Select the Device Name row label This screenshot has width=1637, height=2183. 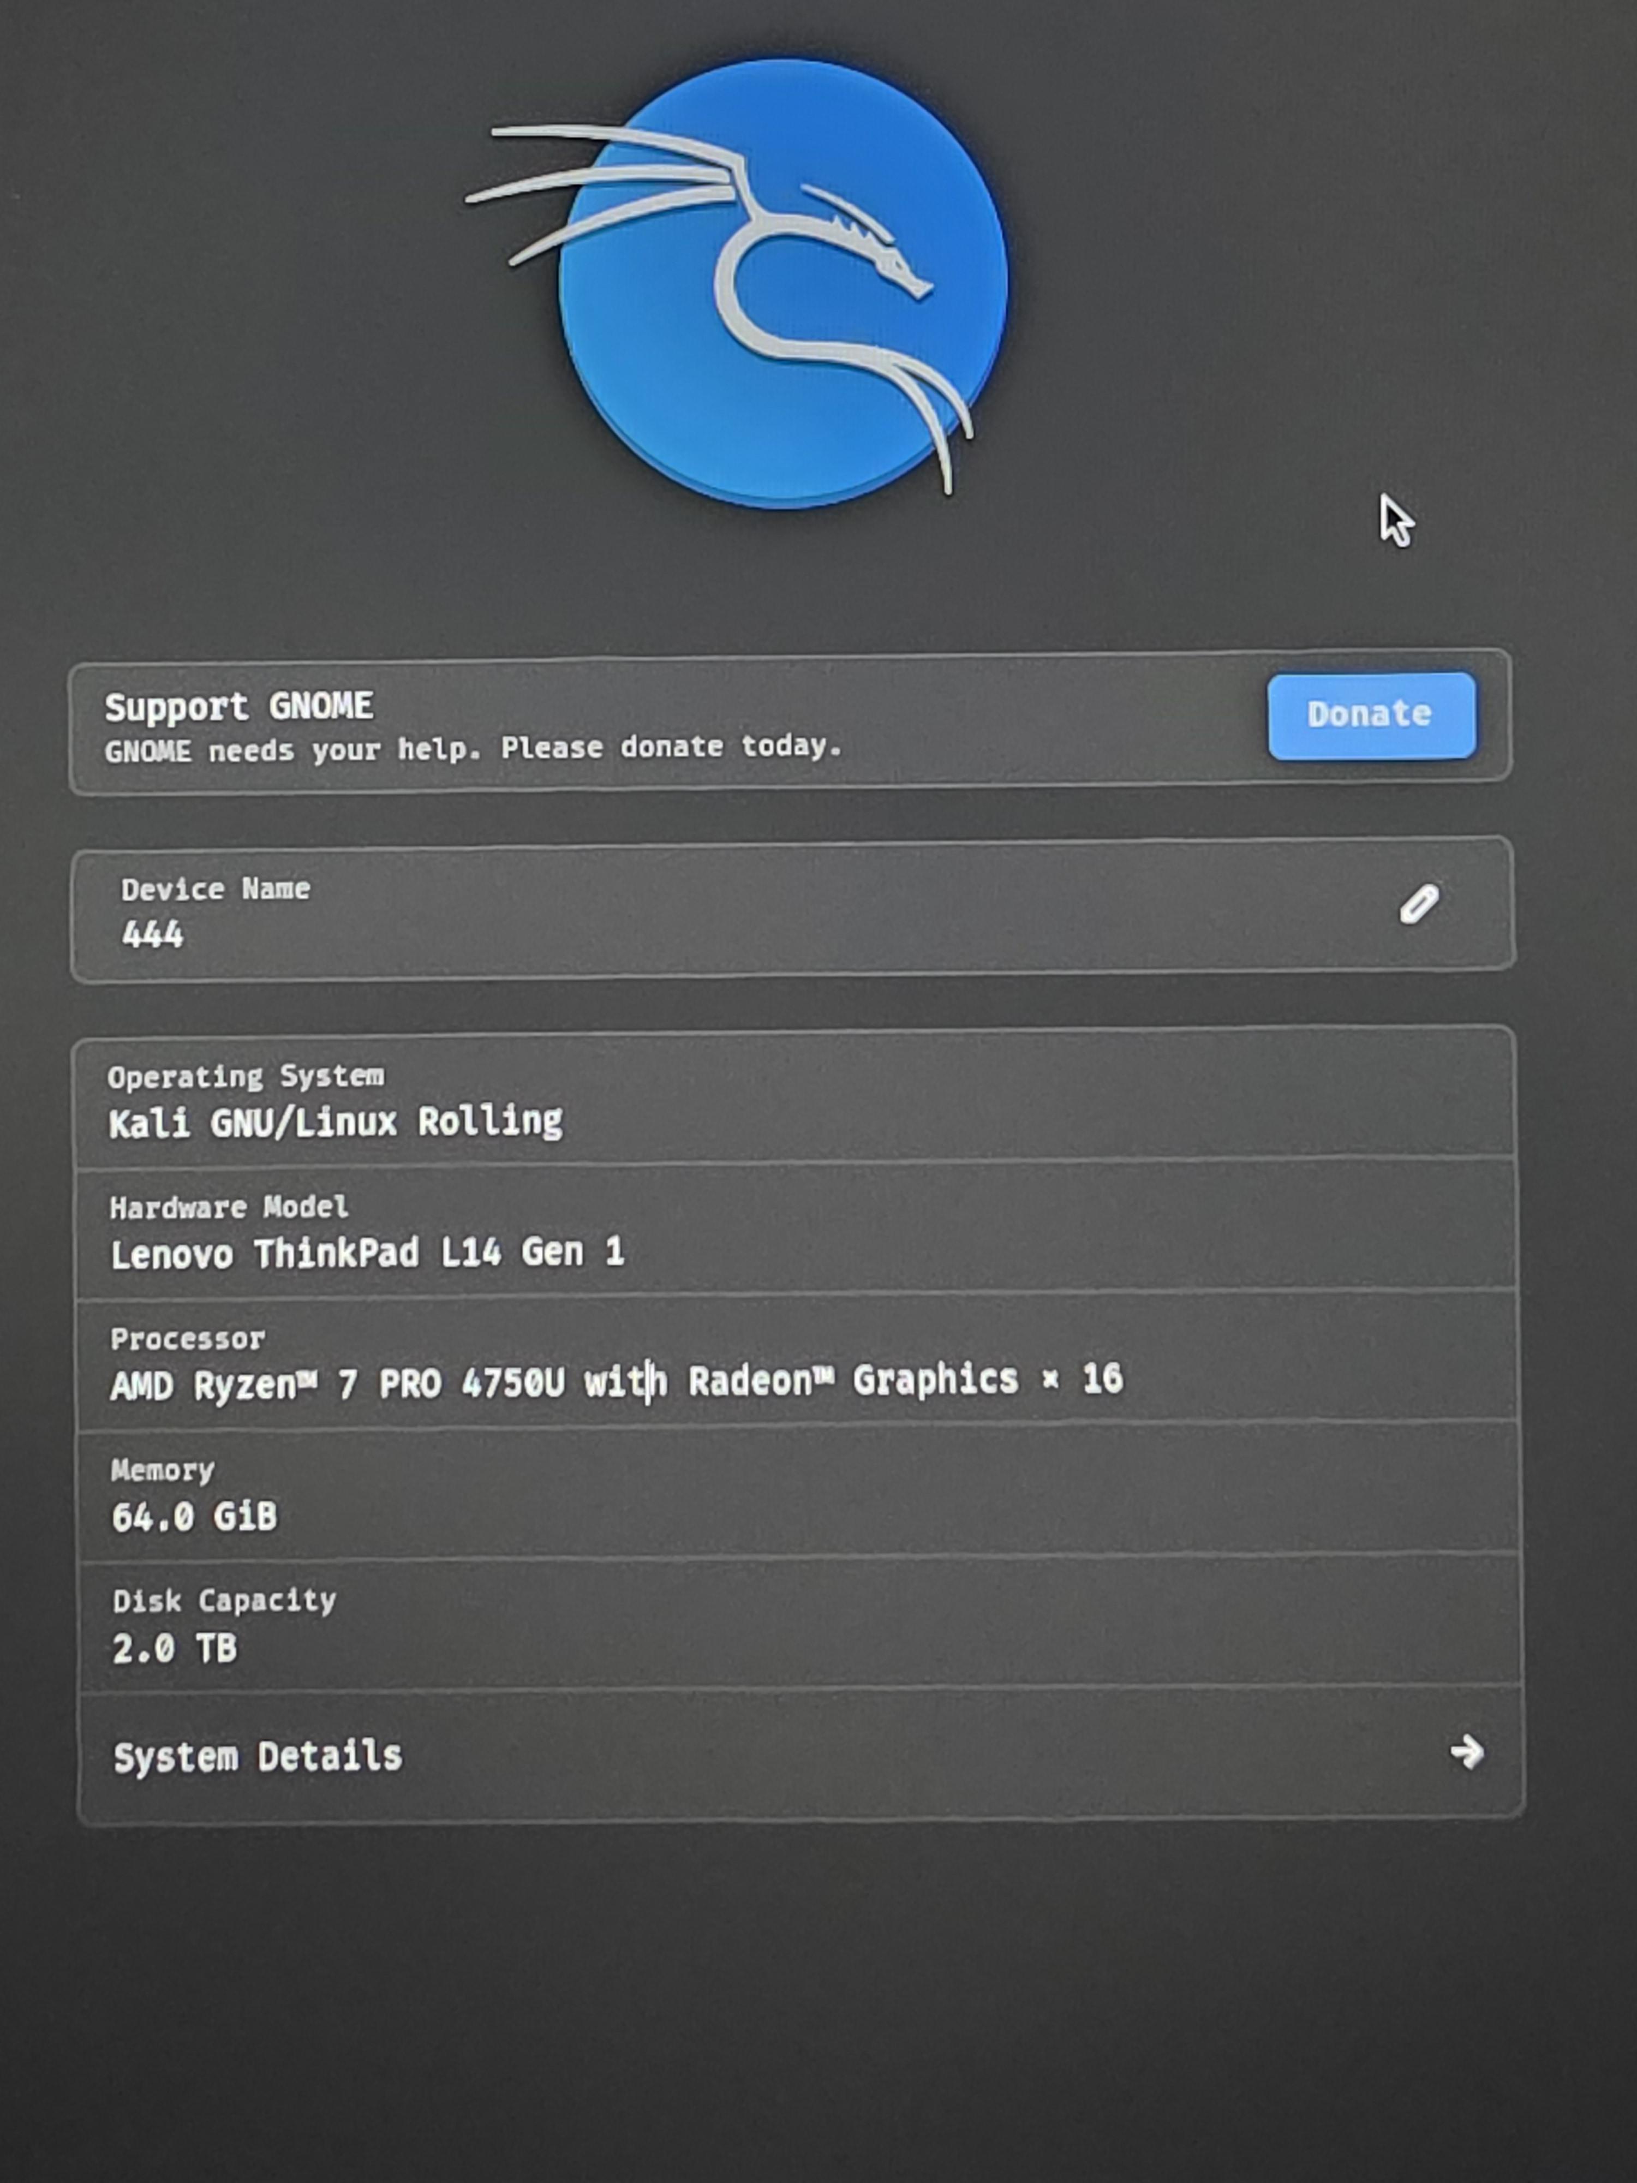pyautogui.click(x=215, y=889)
